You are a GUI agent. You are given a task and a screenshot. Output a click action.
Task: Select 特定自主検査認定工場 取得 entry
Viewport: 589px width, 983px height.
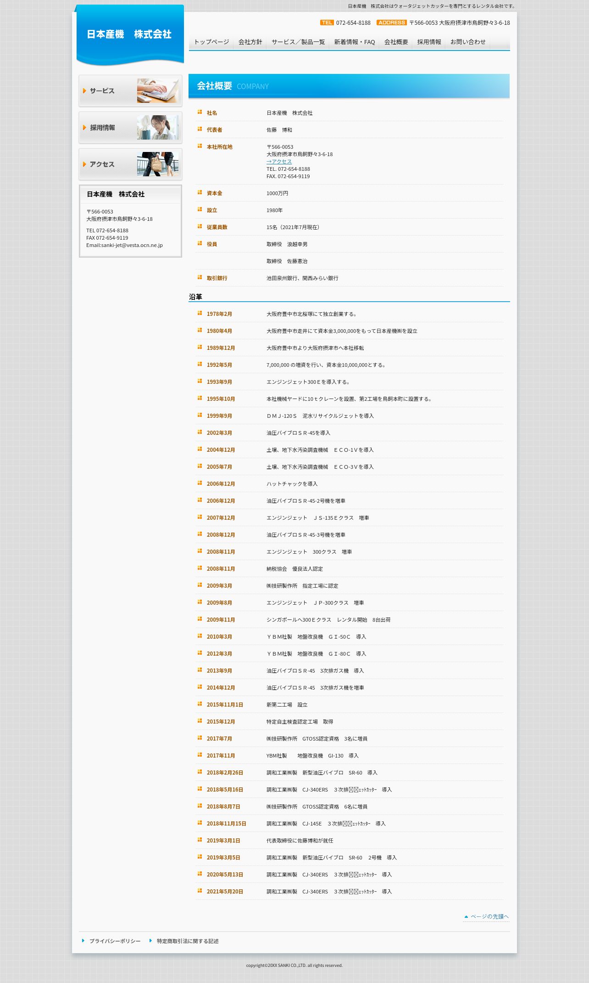pyautogui.click(x=300, y=722)
